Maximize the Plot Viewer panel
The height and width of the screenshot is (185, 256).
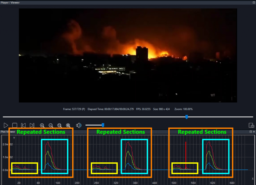251,131
